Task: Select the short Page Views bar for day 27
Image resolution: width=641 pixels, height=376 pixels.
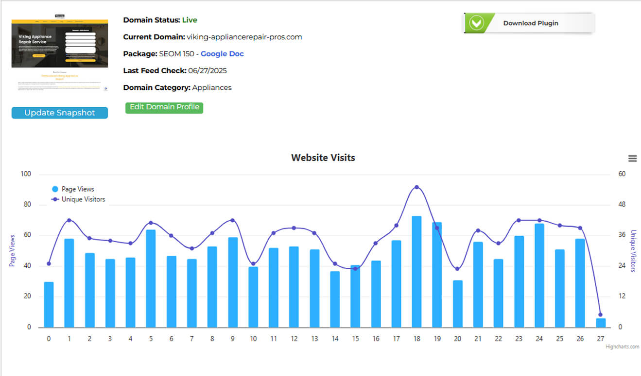Action: tap(601, 323)
